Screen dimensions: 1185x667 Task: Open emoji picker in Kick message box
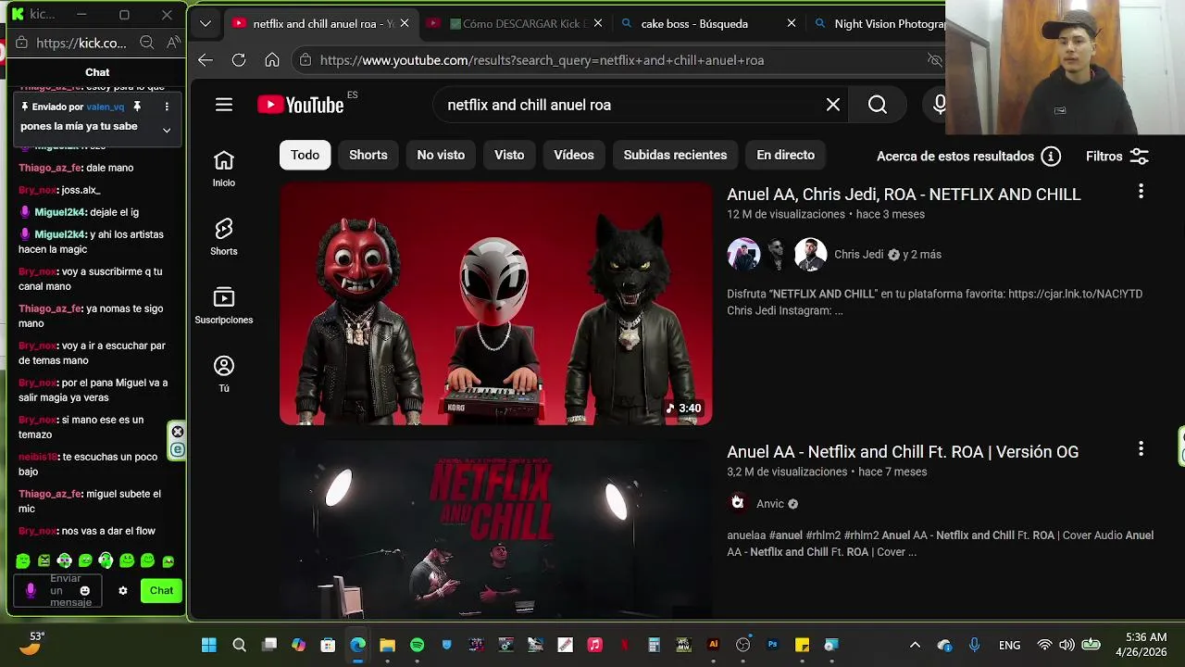pyautogui.click(x=85, y=590)
